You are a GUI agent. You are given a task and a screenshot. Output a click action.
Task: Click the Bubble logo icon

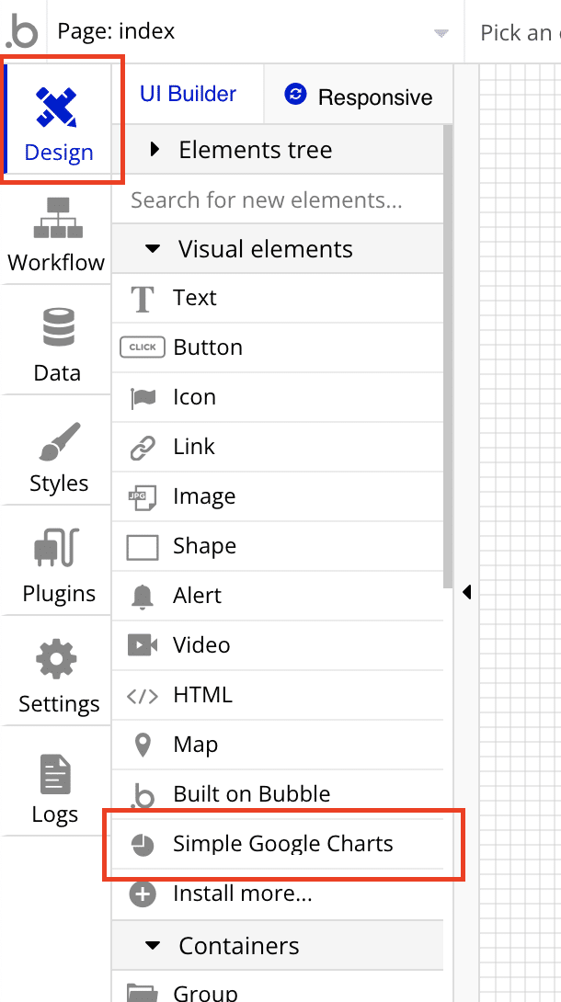pyautogui.click(x=20, y=31)
